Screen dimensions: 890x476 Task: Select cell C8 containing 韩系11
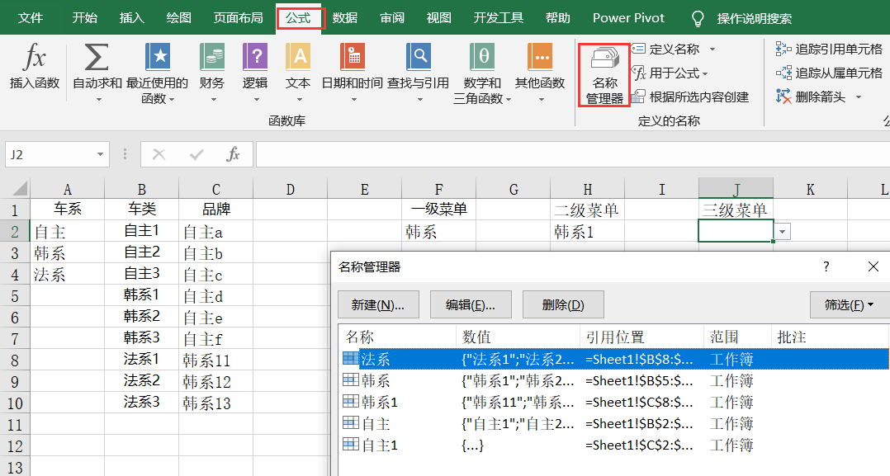pos(215,361)
